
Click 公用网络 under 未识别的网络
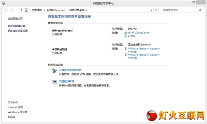(x=57, y=53)
